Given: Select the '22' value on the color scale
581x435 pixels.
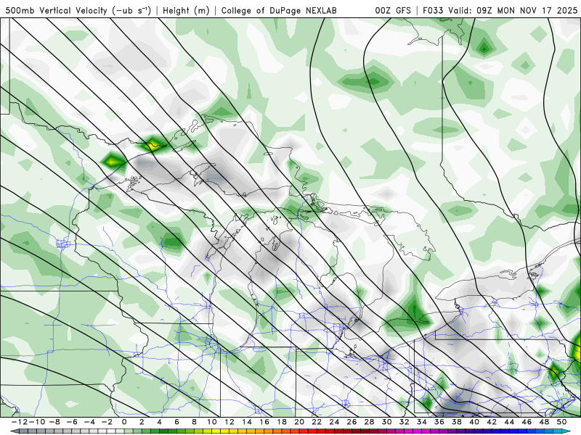Looking at the screenshot, I should (317, 422).
